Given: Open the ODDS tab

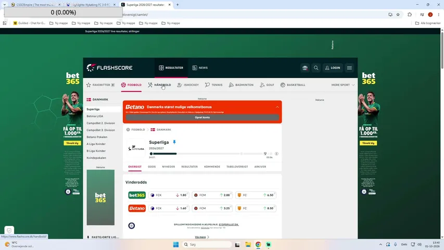Looking at the screenshot, I should point(152,167).
